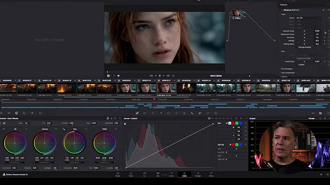Switch to the Fusion page
The height and width of the screenshot is (185, 330).
tap(171, 174)
